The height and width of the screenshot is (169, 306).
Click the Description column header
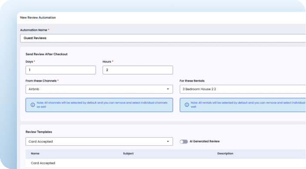coord(225,153)
